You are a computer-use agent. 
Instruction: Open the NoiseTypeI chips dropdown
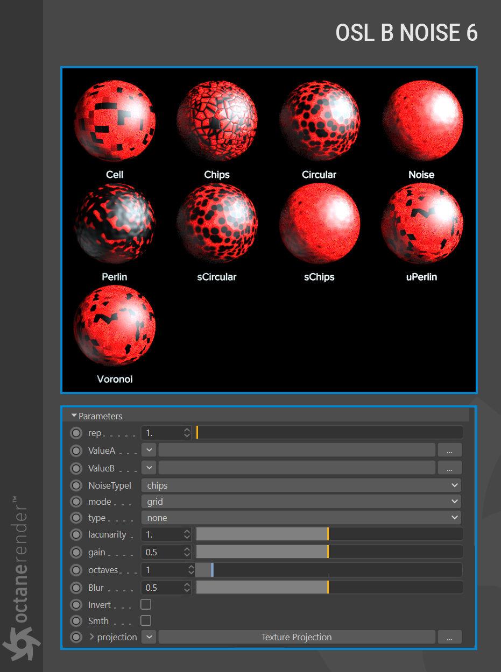pyautogui.click(x=301, y=485)
